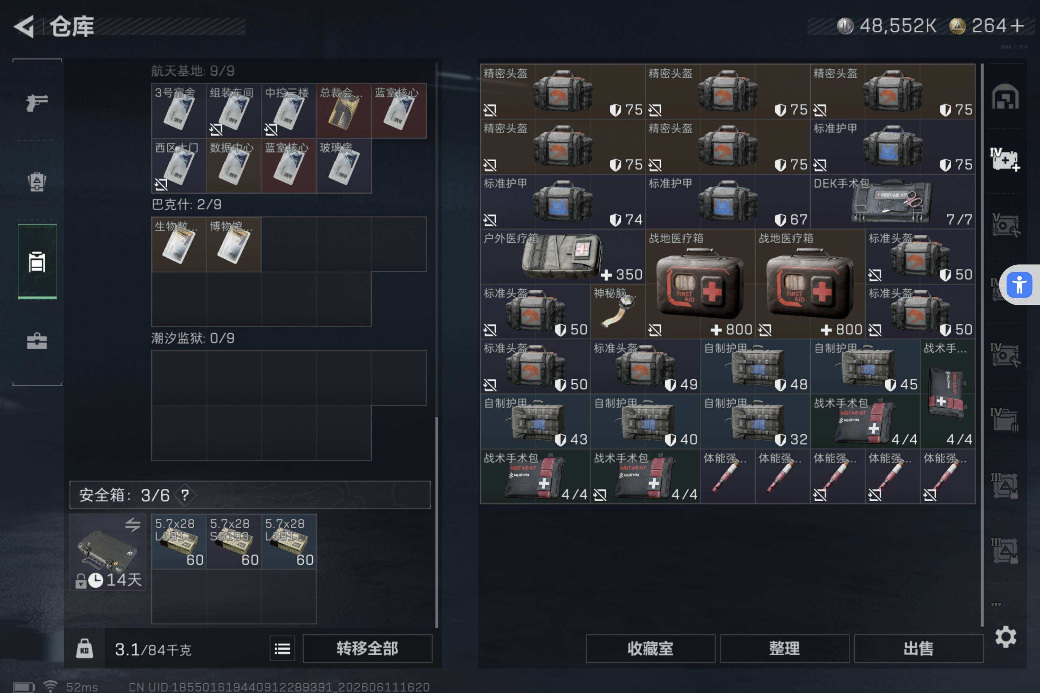This screenshot has height=693, width=1040.
Task: Select the 组装车间 key card
Action: [234, 110]
